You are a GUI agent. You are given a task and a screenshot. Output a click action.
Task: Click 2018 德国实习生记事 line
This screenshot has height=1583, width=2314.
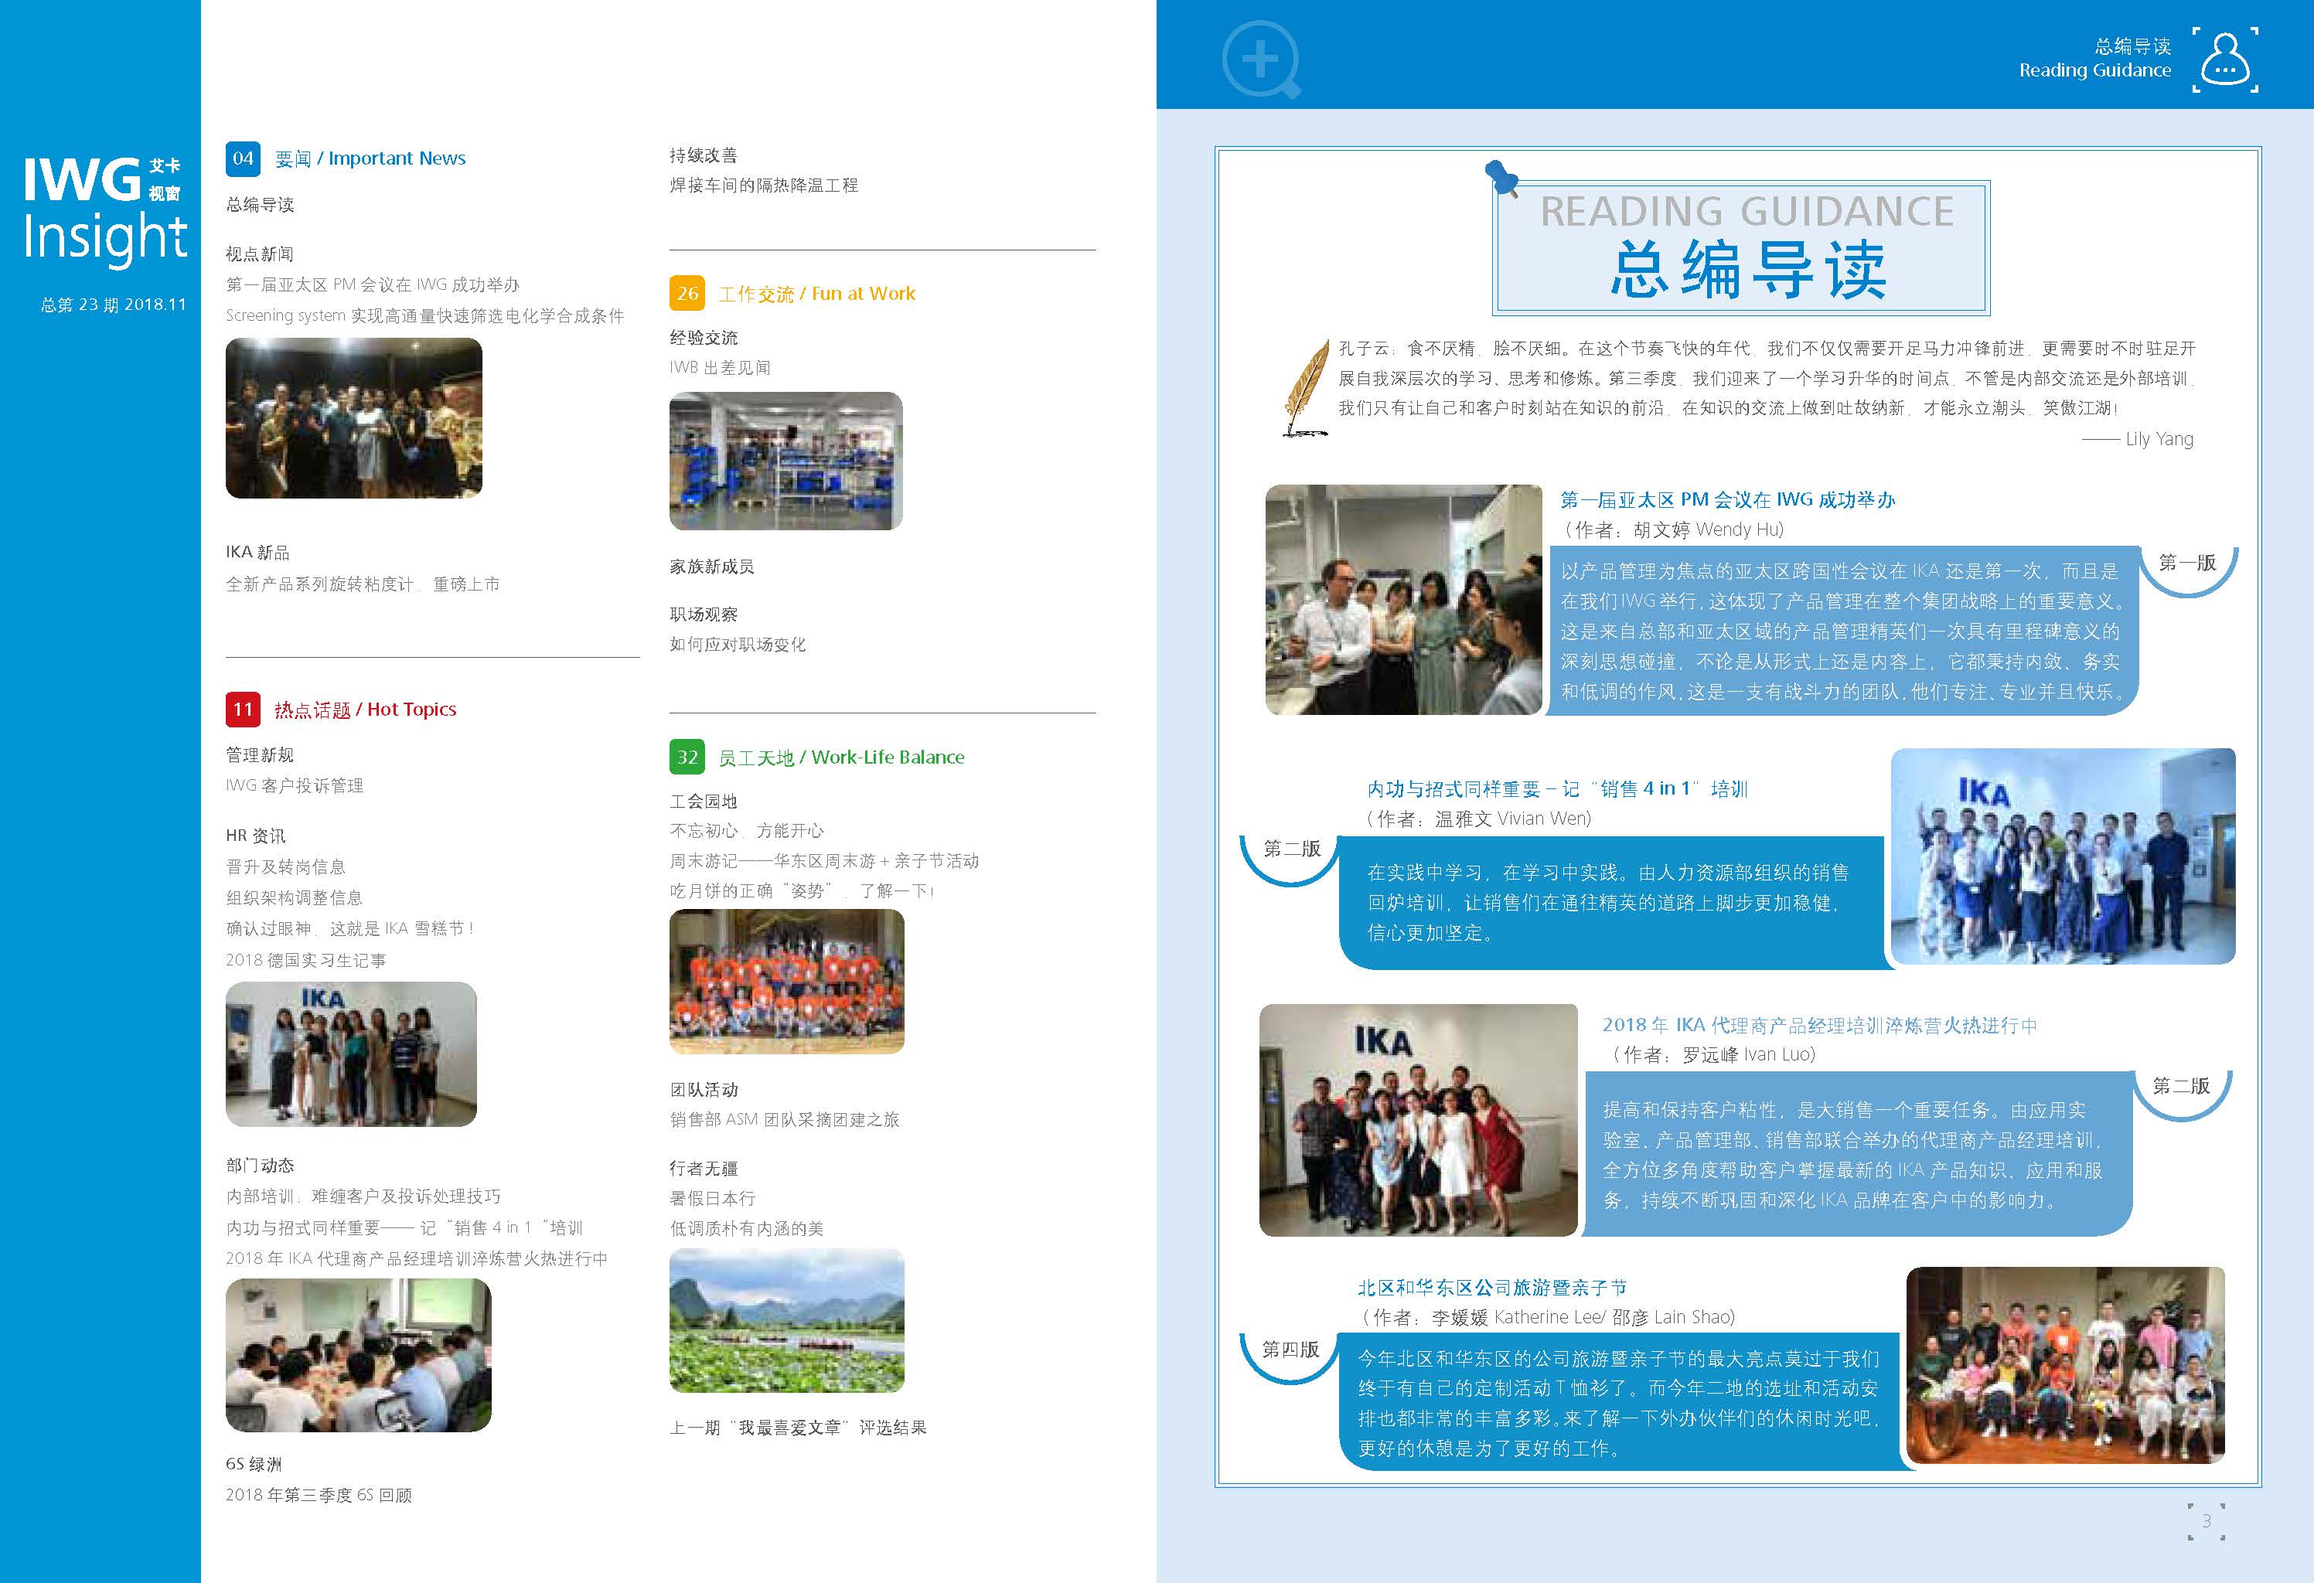click(x=305, y=960)
